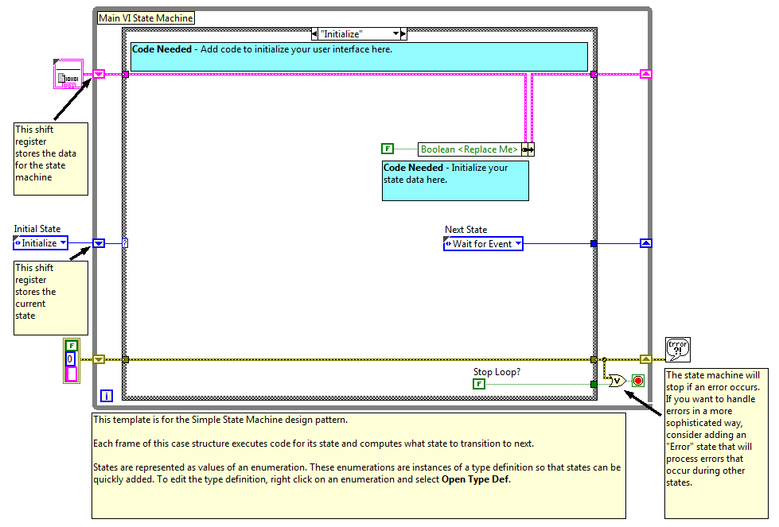The width and height of the screenshot is (779, 527).
Task: Select the error cluster constant
Action: (72, 360)
